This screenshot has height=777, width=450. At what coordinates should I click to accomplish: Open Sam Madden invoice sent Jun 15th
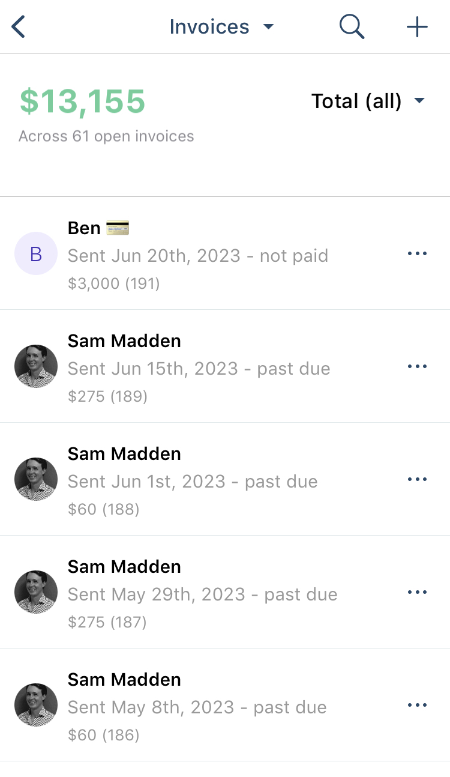pyautogui.click(x=225, y=366)
